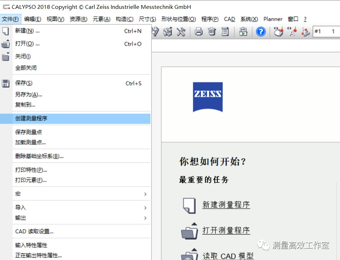Click the floppy disk icon beside 保存
Screen dimensions: 340x260
[x=6, y=83]
